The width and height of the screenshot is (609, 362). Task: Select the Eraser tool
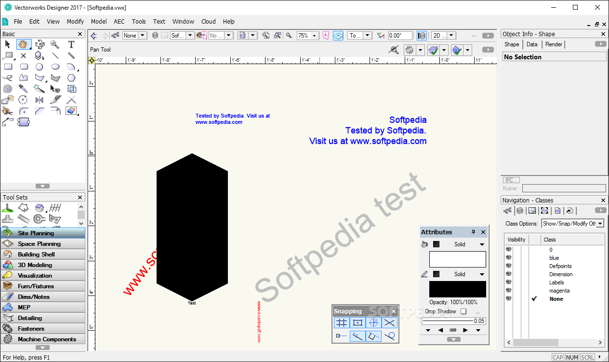(71, 111)
